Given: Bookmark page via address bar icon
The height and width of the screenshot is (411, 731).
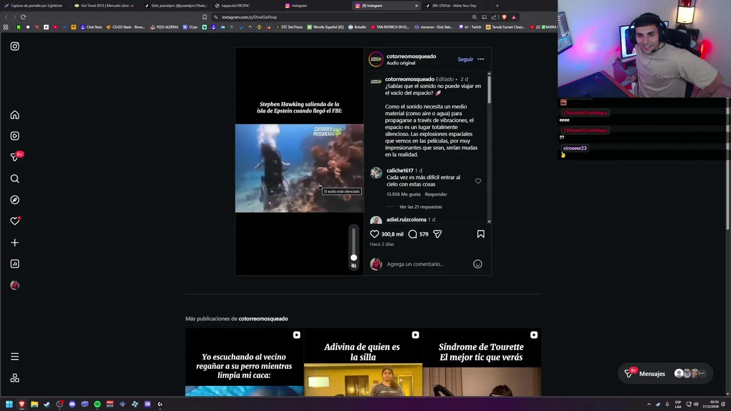Looking at the screenshot, I should 204,17.
